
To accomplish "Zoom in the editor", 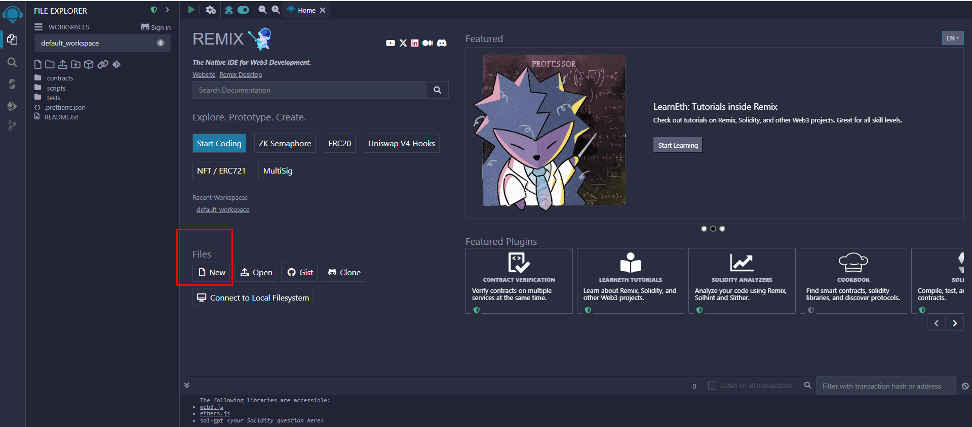I will click(x=276, y=10).
